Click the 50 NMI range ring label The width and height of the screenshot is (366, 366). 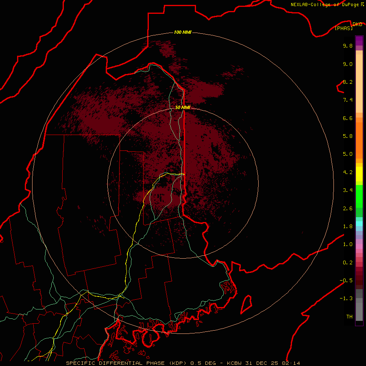(x=183, y=107)
